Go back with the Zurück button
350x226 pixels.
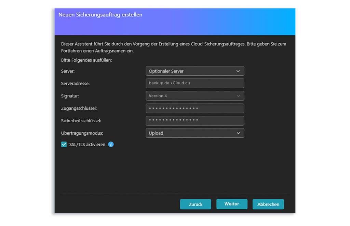click(x=196, y=204)
